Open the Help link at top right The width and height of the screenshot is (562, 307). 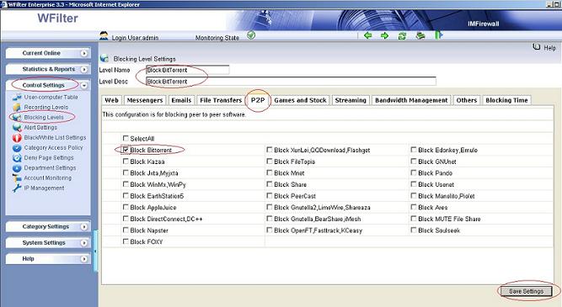coord(549,48)
